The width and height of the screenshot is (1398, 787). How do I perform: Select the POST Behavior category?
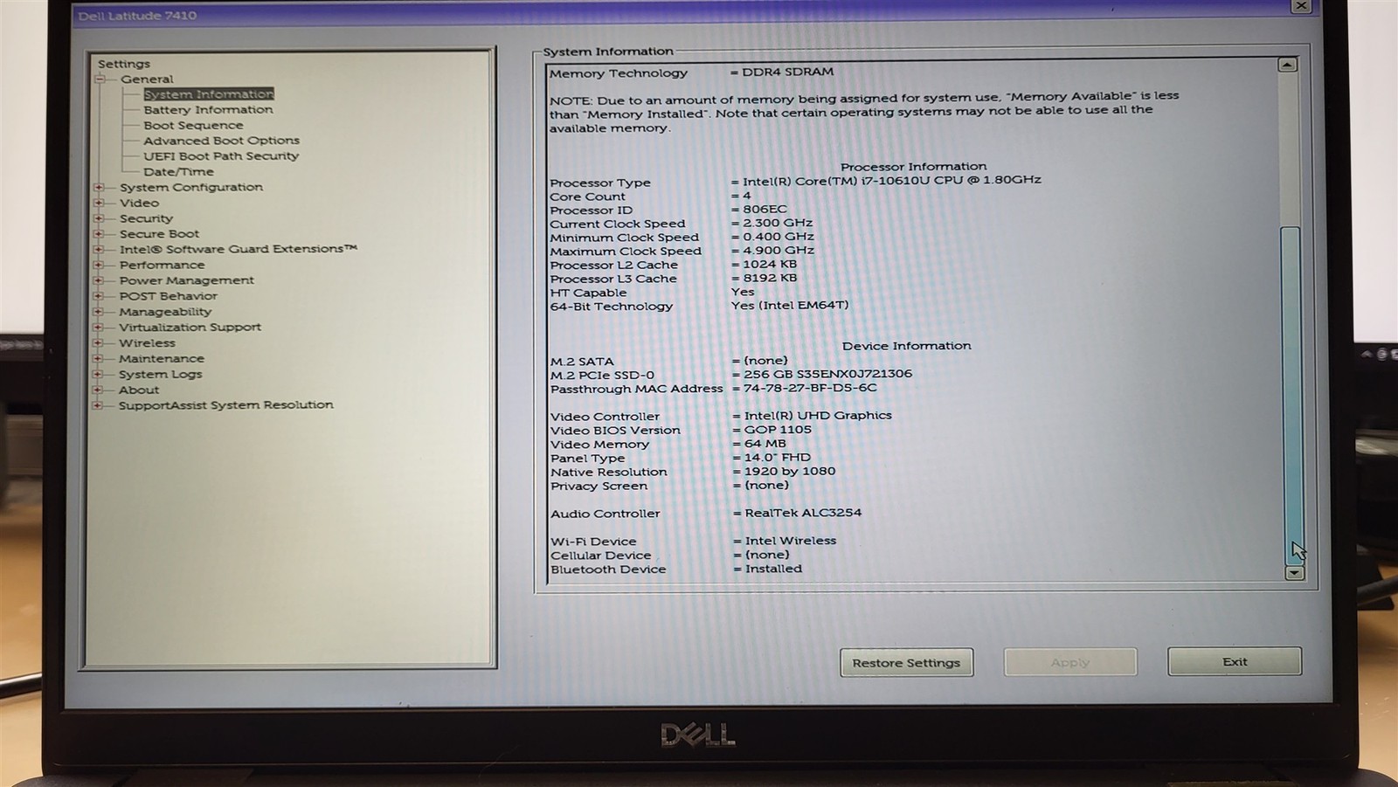[x=168, y=296]
